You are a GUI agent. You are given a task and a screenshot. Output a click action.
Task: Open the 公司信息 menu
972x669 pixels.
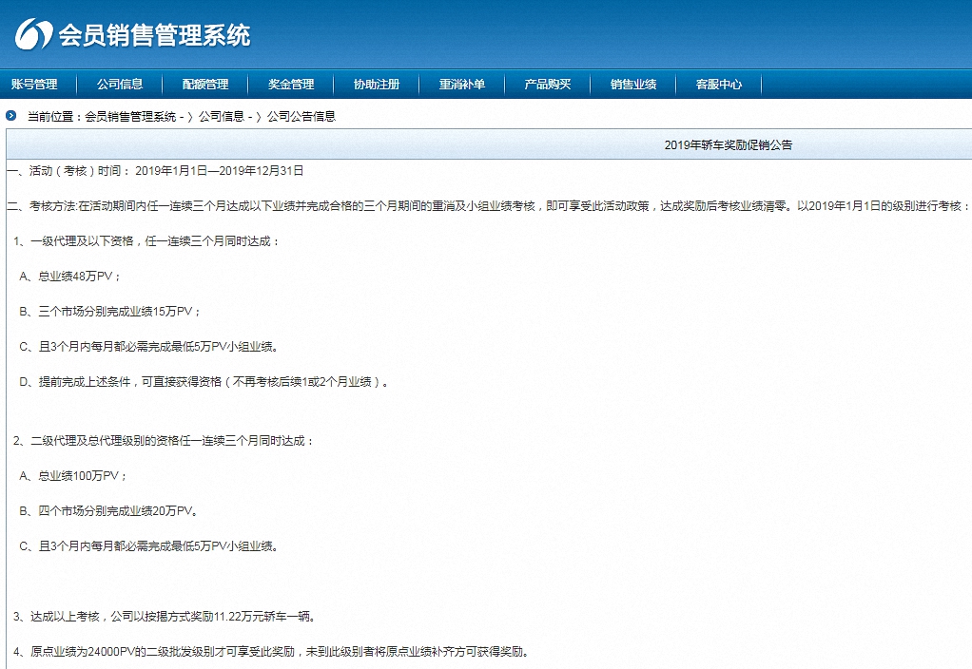click(x=120, y=85)
